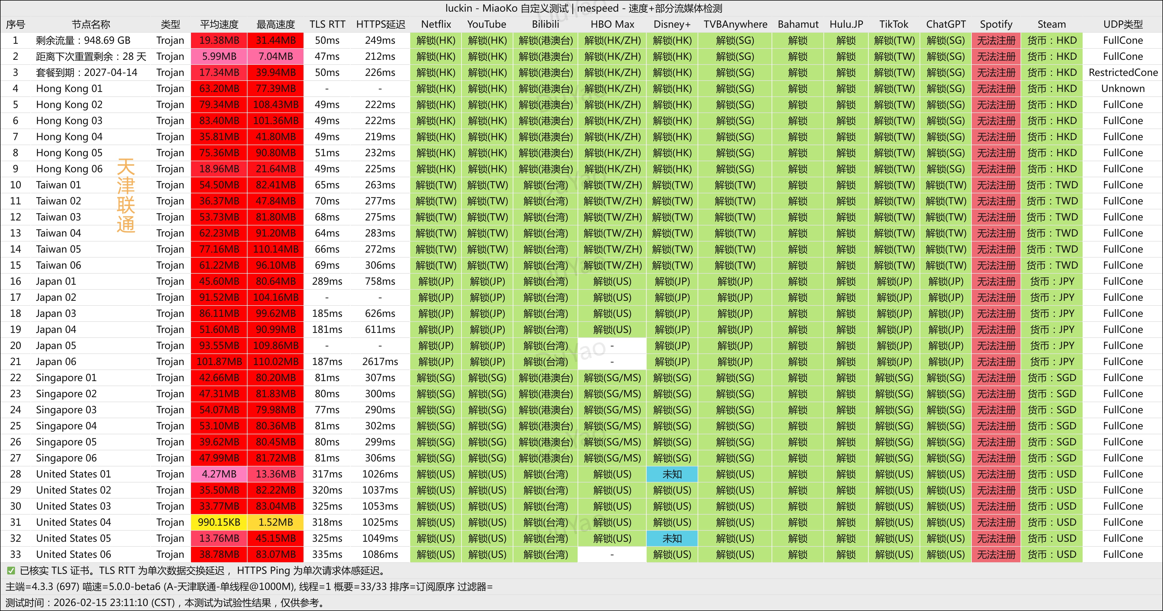Click the 解锁(SG/MS) HBO Max cell for Singapore 01
1163x611 pixels.
tap(612, 378)
